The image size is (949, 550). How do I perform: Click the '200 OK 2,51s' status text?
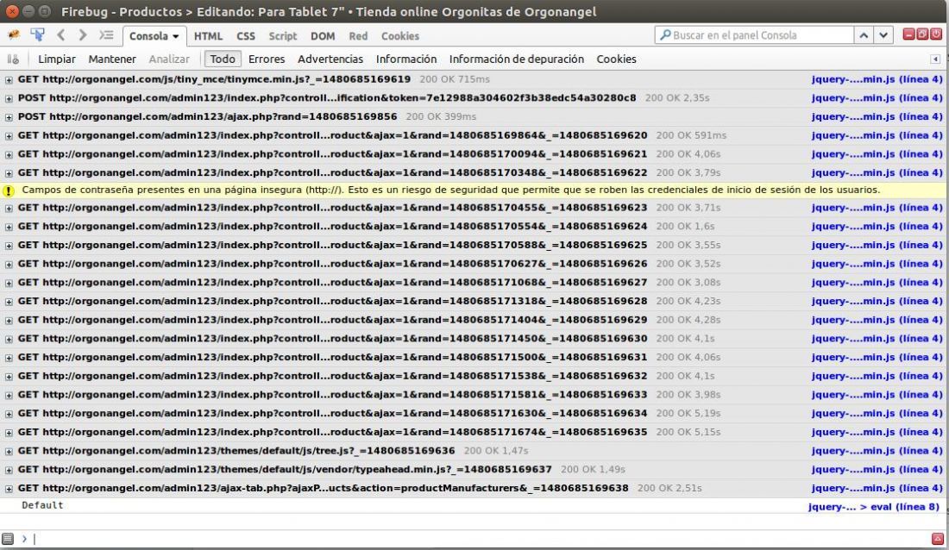[x=669, y=488]
